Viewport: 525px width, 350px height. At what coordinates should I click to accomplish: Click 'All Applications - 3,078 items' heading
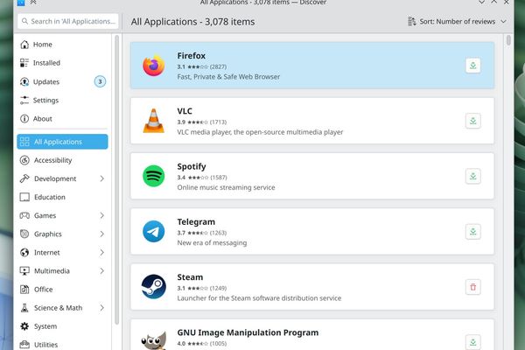tap(192, 21)
